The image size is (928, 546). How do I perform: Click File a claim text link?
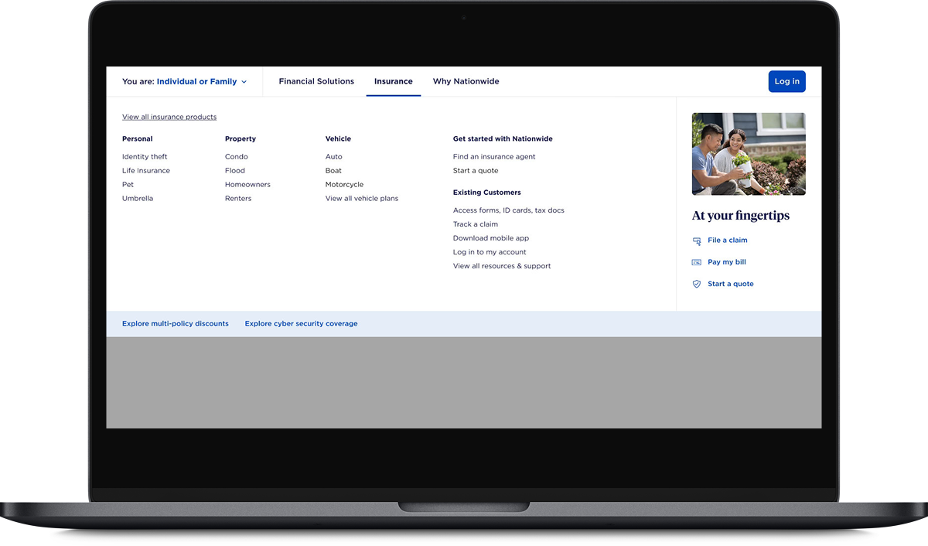pos(728,241)
